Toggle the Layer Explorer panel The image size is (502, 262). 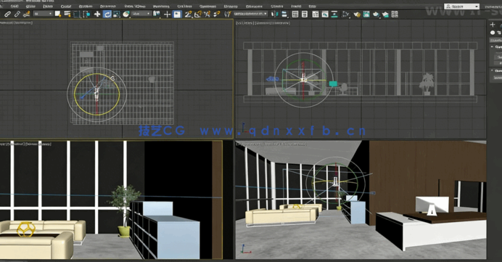[305, 14]
